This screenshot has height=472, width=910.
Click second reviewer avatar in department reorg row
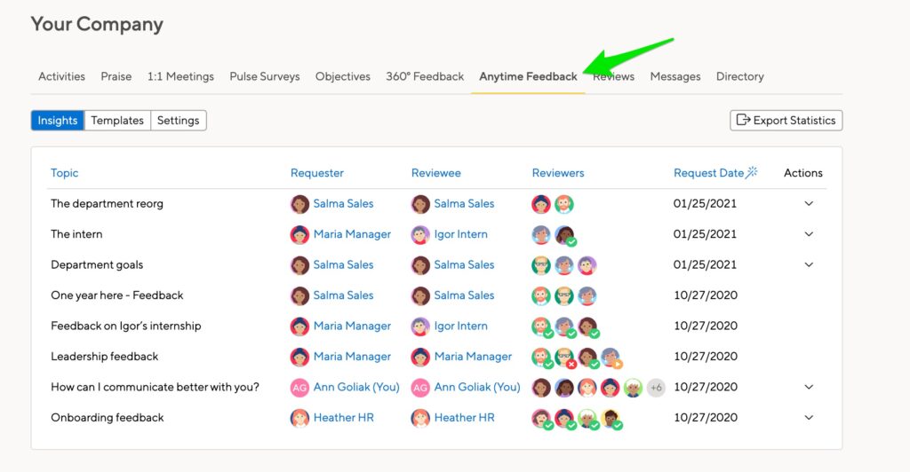coord(563,204)
